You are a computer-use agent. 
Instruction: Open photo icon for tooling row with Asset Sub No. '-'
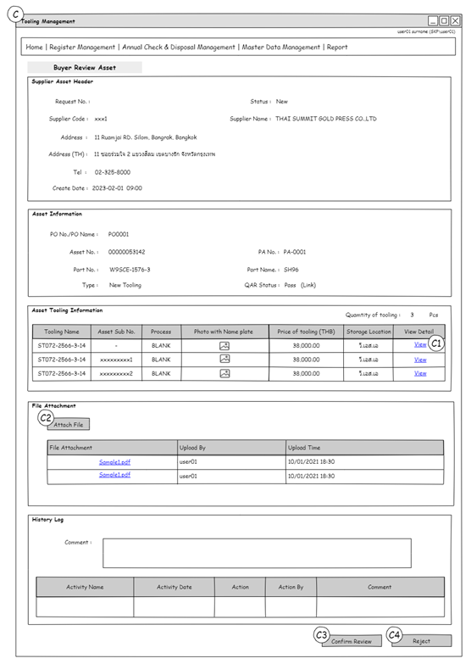coord(224,346)
